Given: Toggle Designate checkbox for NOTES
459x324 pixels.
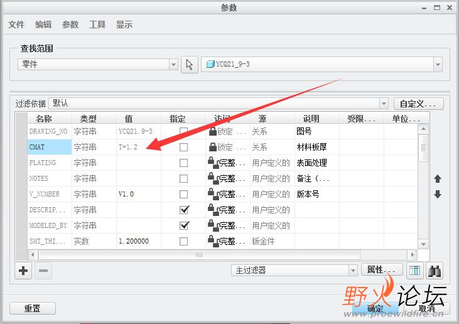Looking at the screenshot, I should coord(183,178).
